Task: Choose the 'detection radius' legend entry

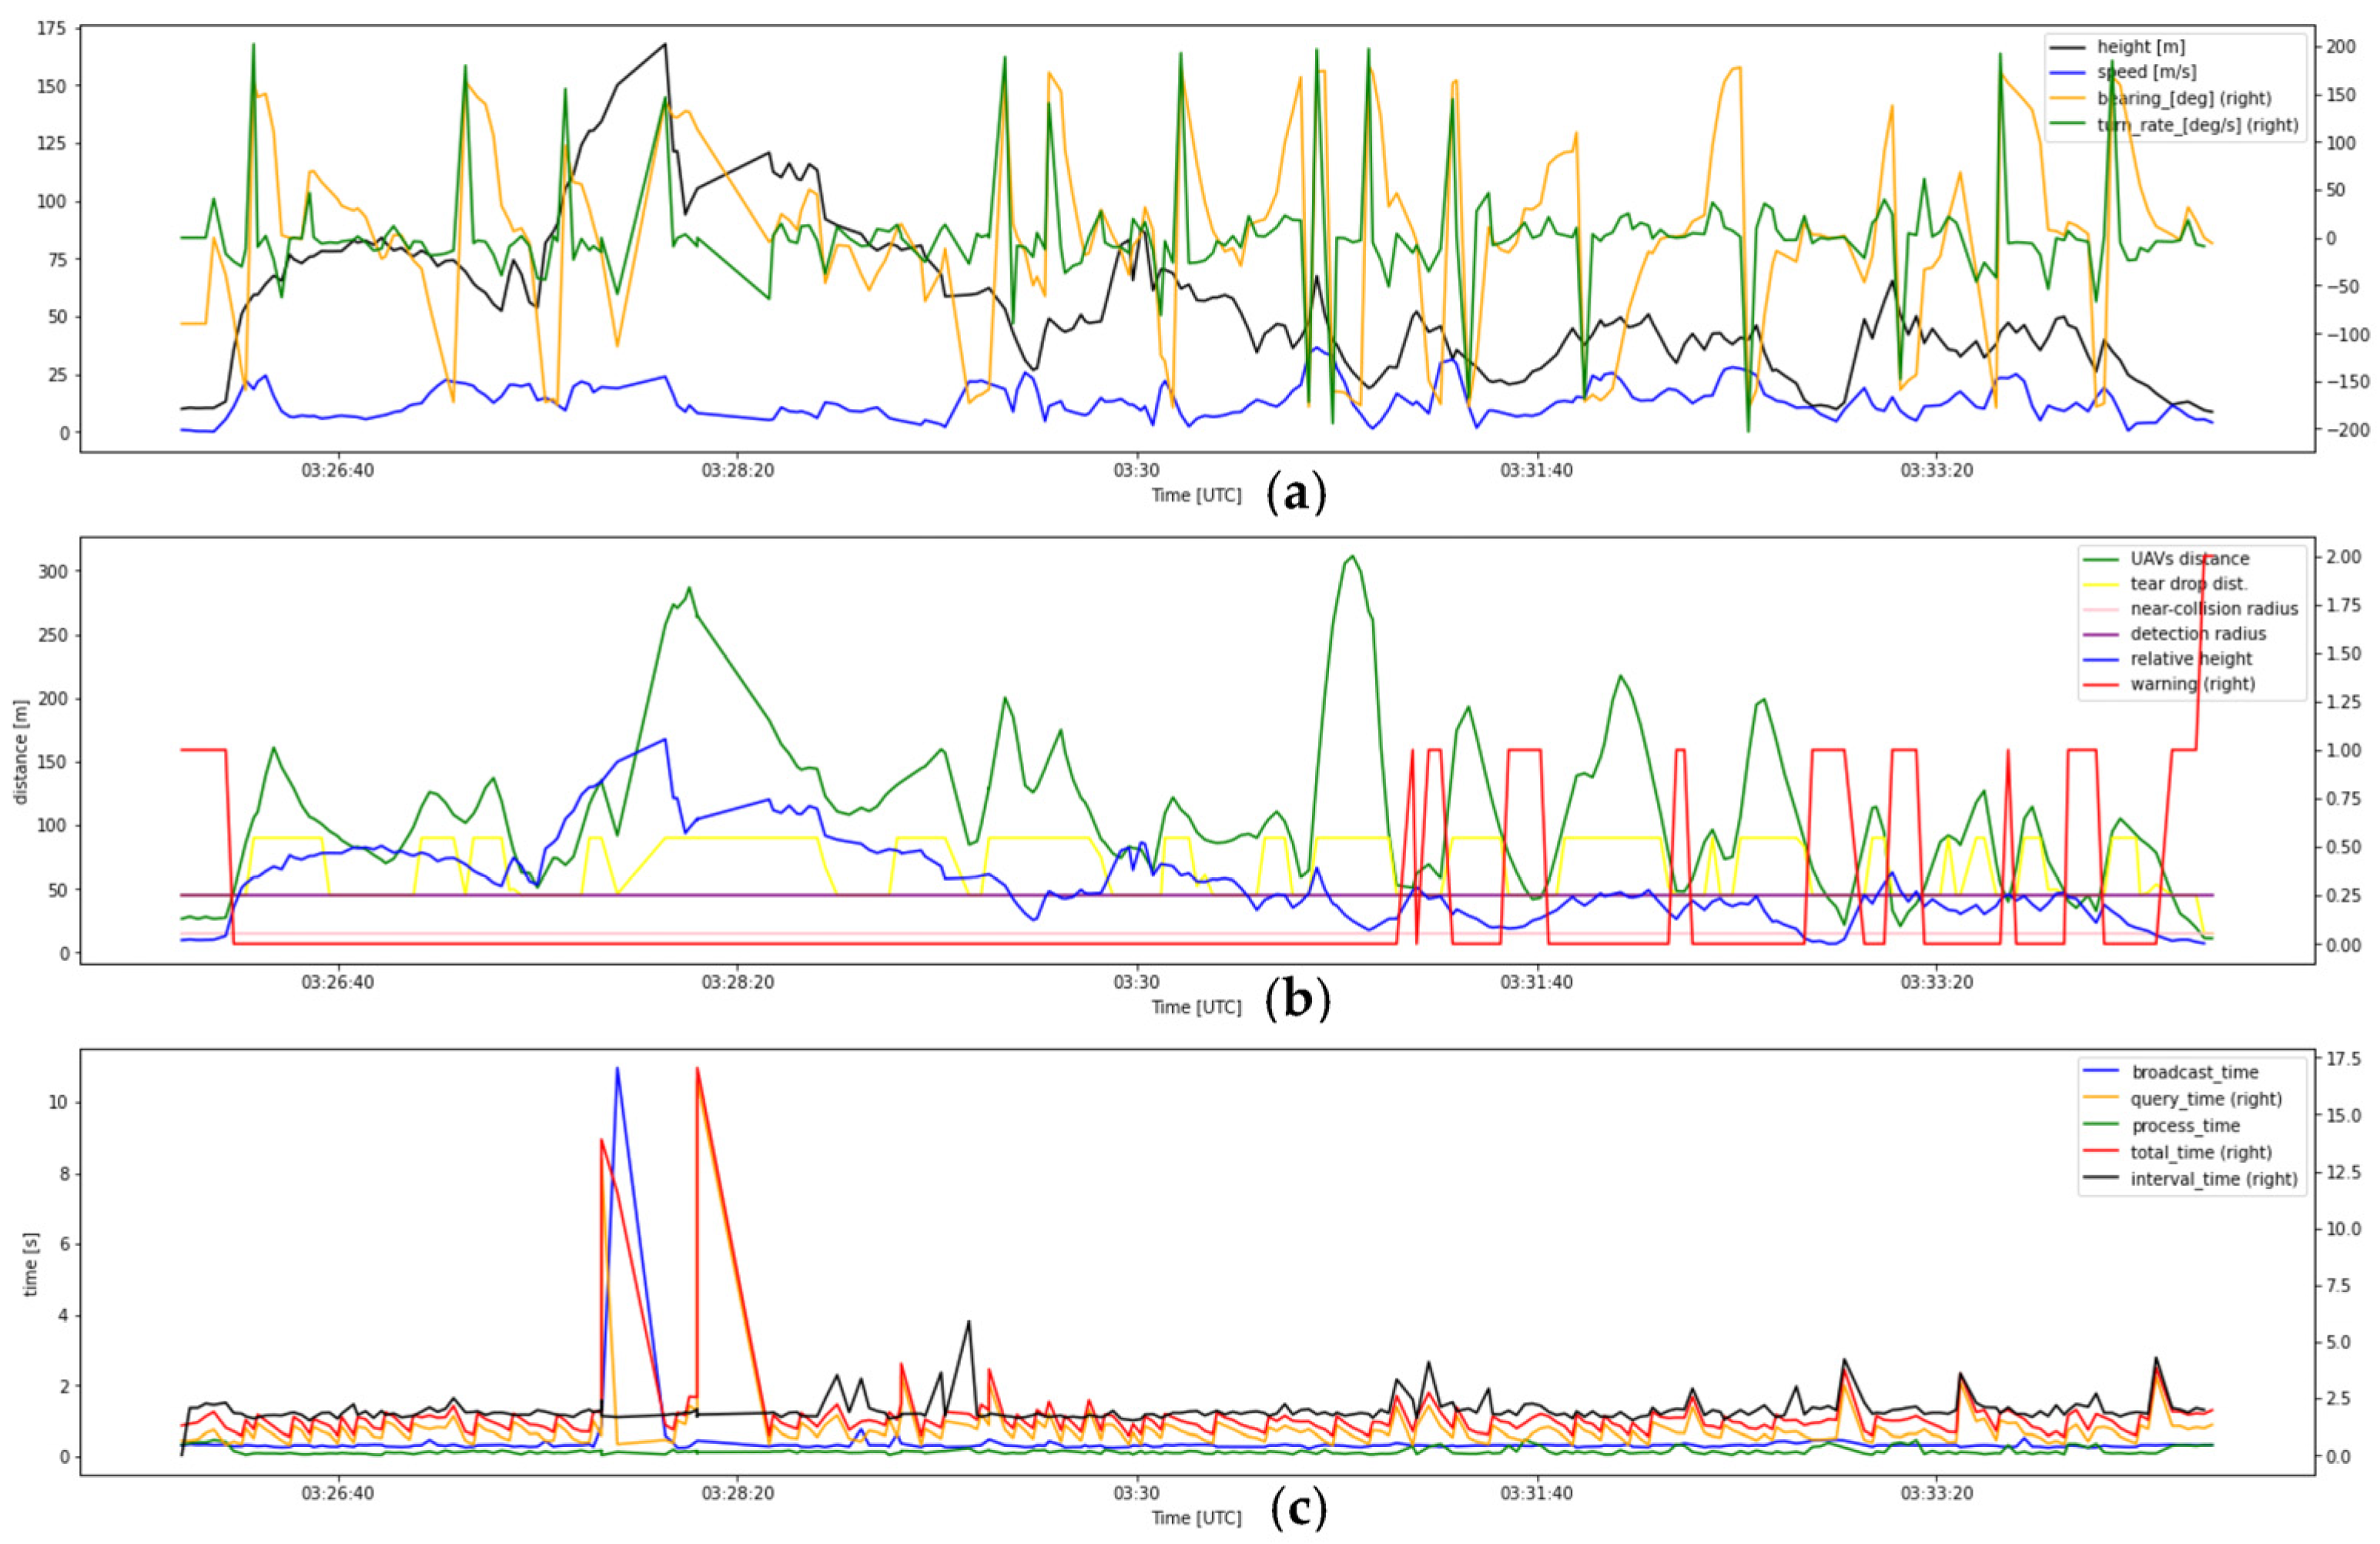Action: (x=2198, y=634)
